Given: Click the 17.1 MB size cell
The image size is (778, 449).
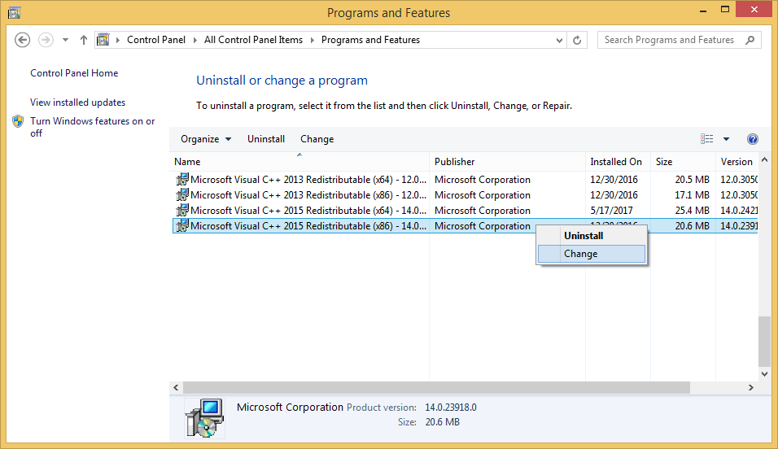Looking at the screenshot, I should coord(692,195).
